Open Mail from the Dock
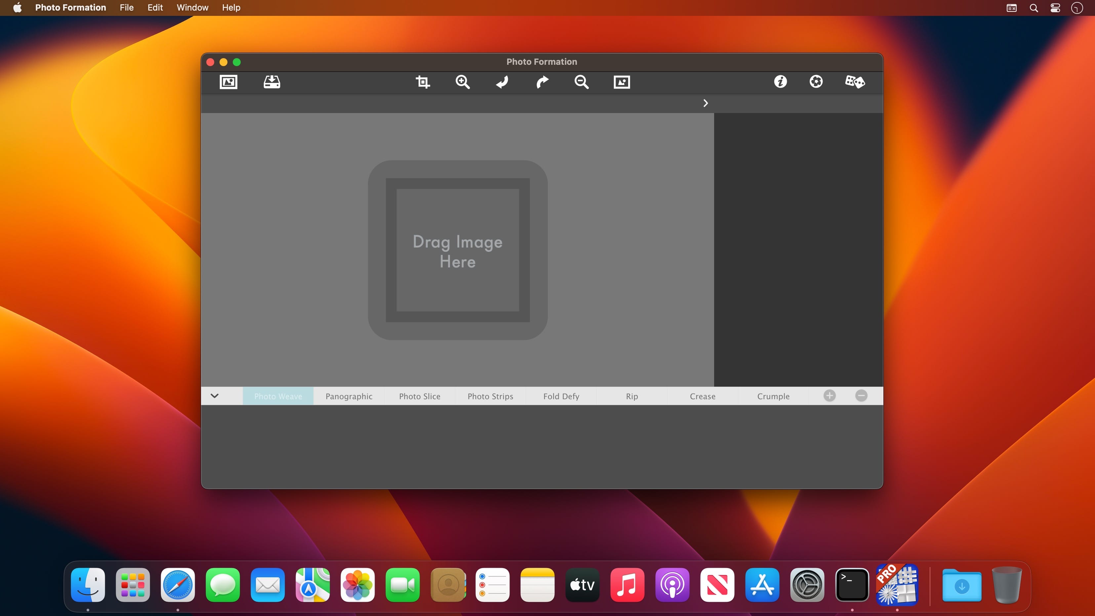1095x616 pixels. pyautogui.click(x=268, y=585)
